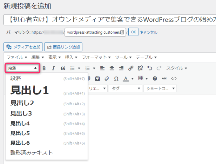Choose 見出し5 heading format
Image resolution: width=216 pixels, height=164 pixels.
[47, 133]
